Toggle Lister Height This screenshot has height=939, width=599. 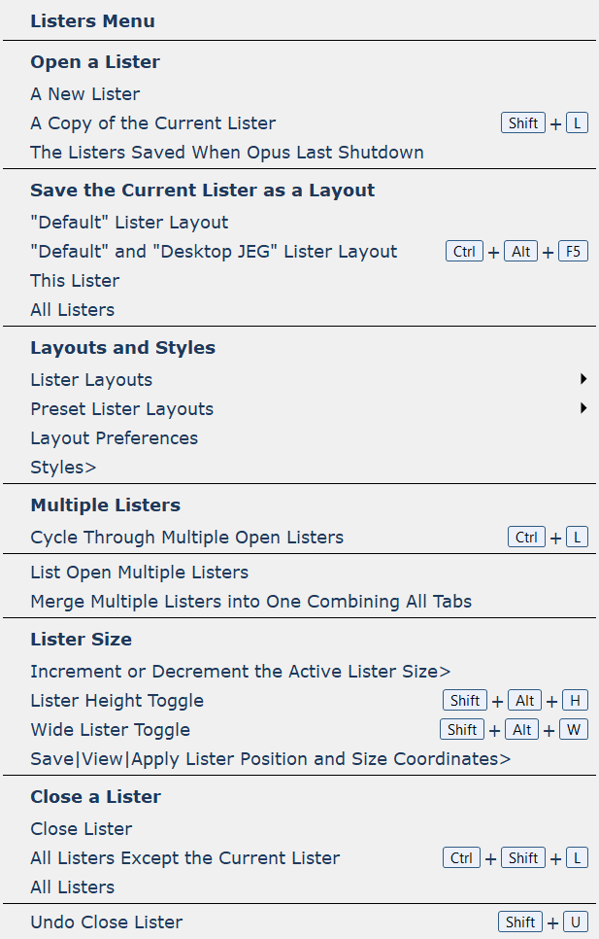(116, 701)
